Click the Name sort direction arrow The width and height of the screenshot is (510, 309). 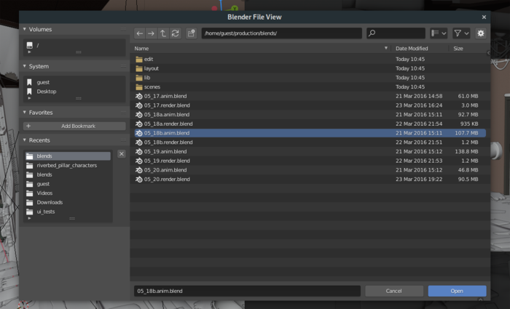pos(386,48)
